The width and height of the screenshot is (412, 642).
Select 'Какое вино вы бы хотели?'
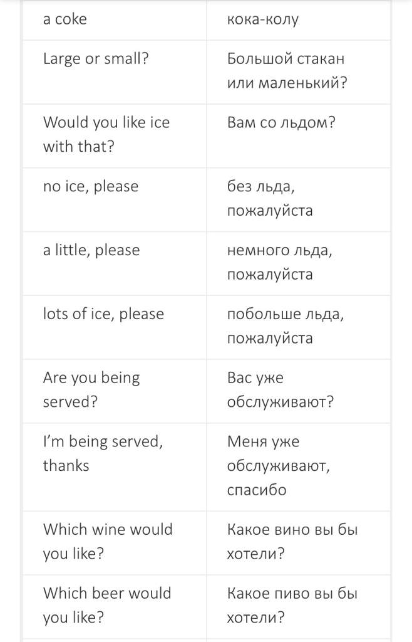(292, 542)
